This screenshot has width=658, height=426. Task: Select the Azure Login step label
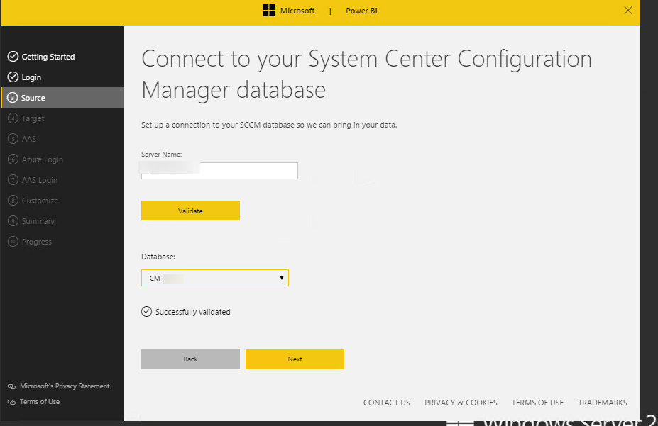click(x=43, y=159)
